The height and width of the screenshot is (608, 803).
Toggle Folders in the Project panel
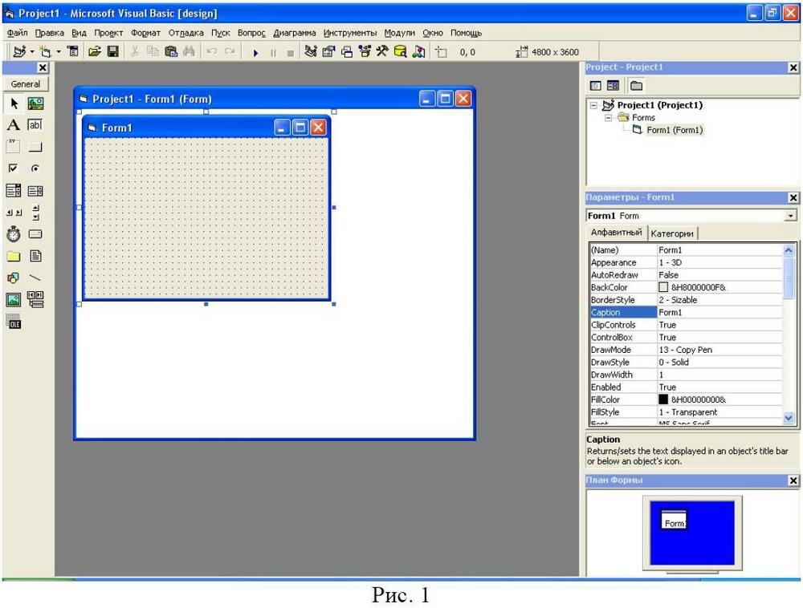(x=636, y=85)
